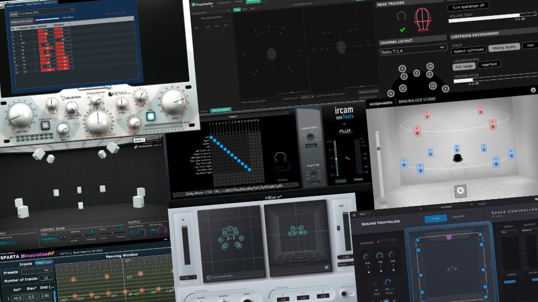Screen dimensions: 538x302
Task: Click the purple Master Gain knob
Action: tap(162, 230)
